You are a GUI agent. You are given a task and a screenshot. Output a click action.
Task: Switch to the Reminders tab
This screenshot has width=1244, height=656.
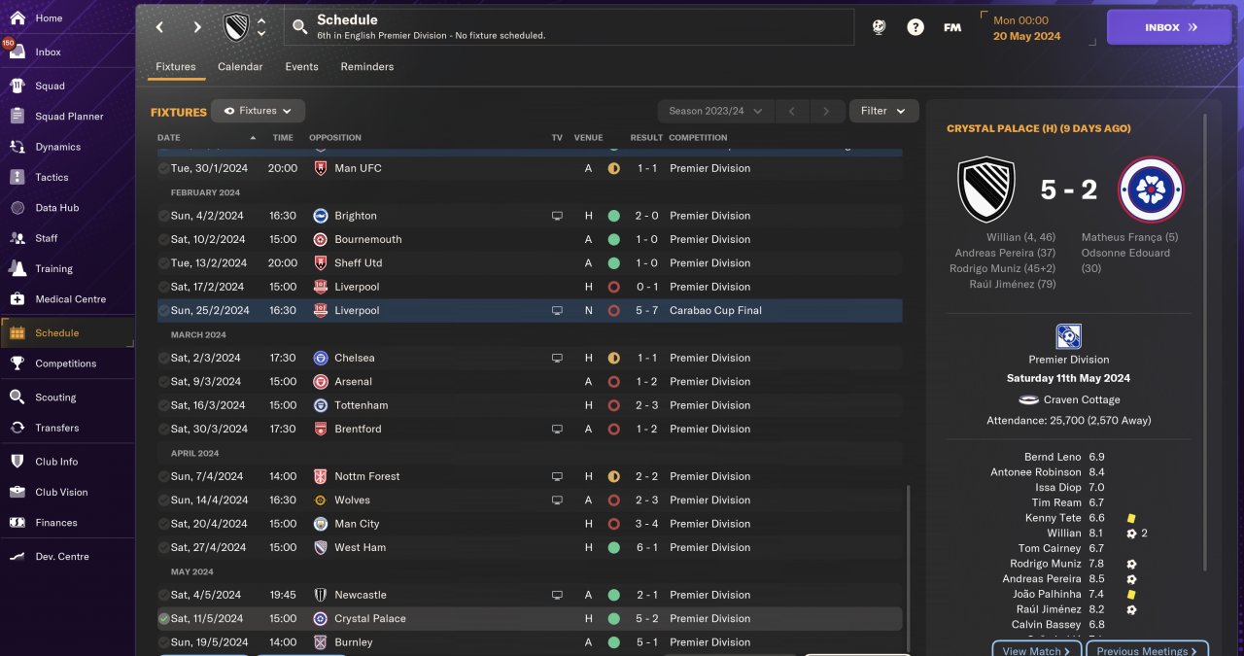tap(366, 67)
